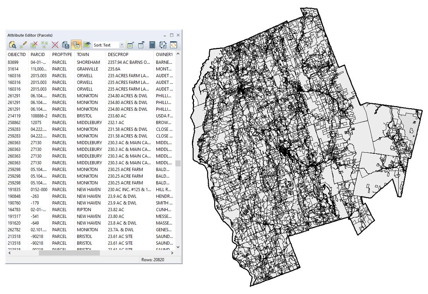This screenshot has height=294, width=428.
Task: Click the 'BROW...' owner cell
Action: pos(164,123)
